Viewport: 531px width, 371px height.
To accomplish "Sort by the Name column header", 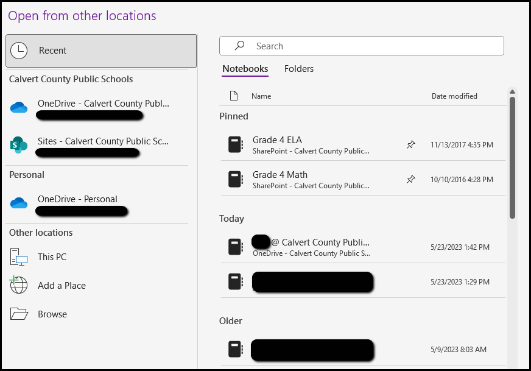I will pos(261,96).
